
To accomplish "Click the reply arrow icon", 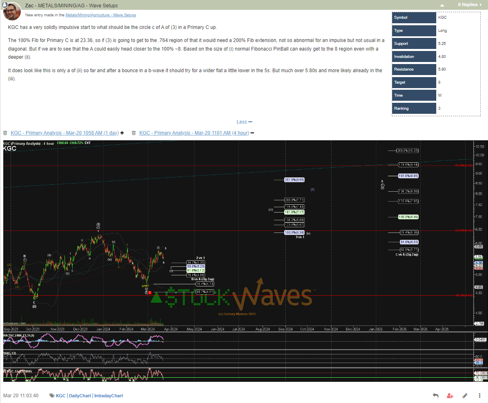I will coord(435,396).
